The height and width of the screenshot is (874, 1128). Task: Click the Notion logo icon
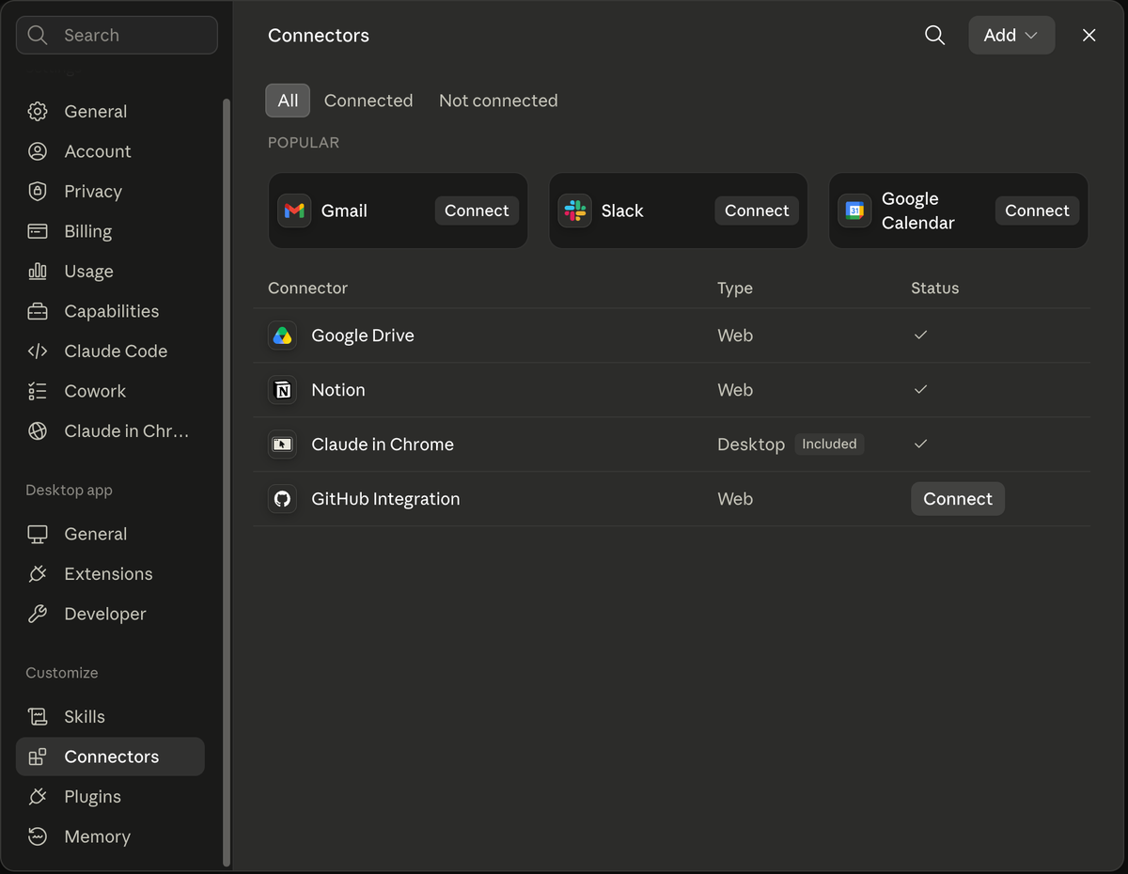tap(282, 390)
